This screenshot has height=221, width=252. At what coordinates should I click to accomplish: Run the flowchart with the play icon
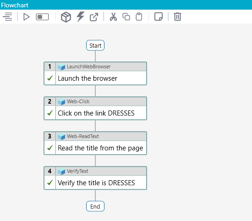(x=27, y=17)
